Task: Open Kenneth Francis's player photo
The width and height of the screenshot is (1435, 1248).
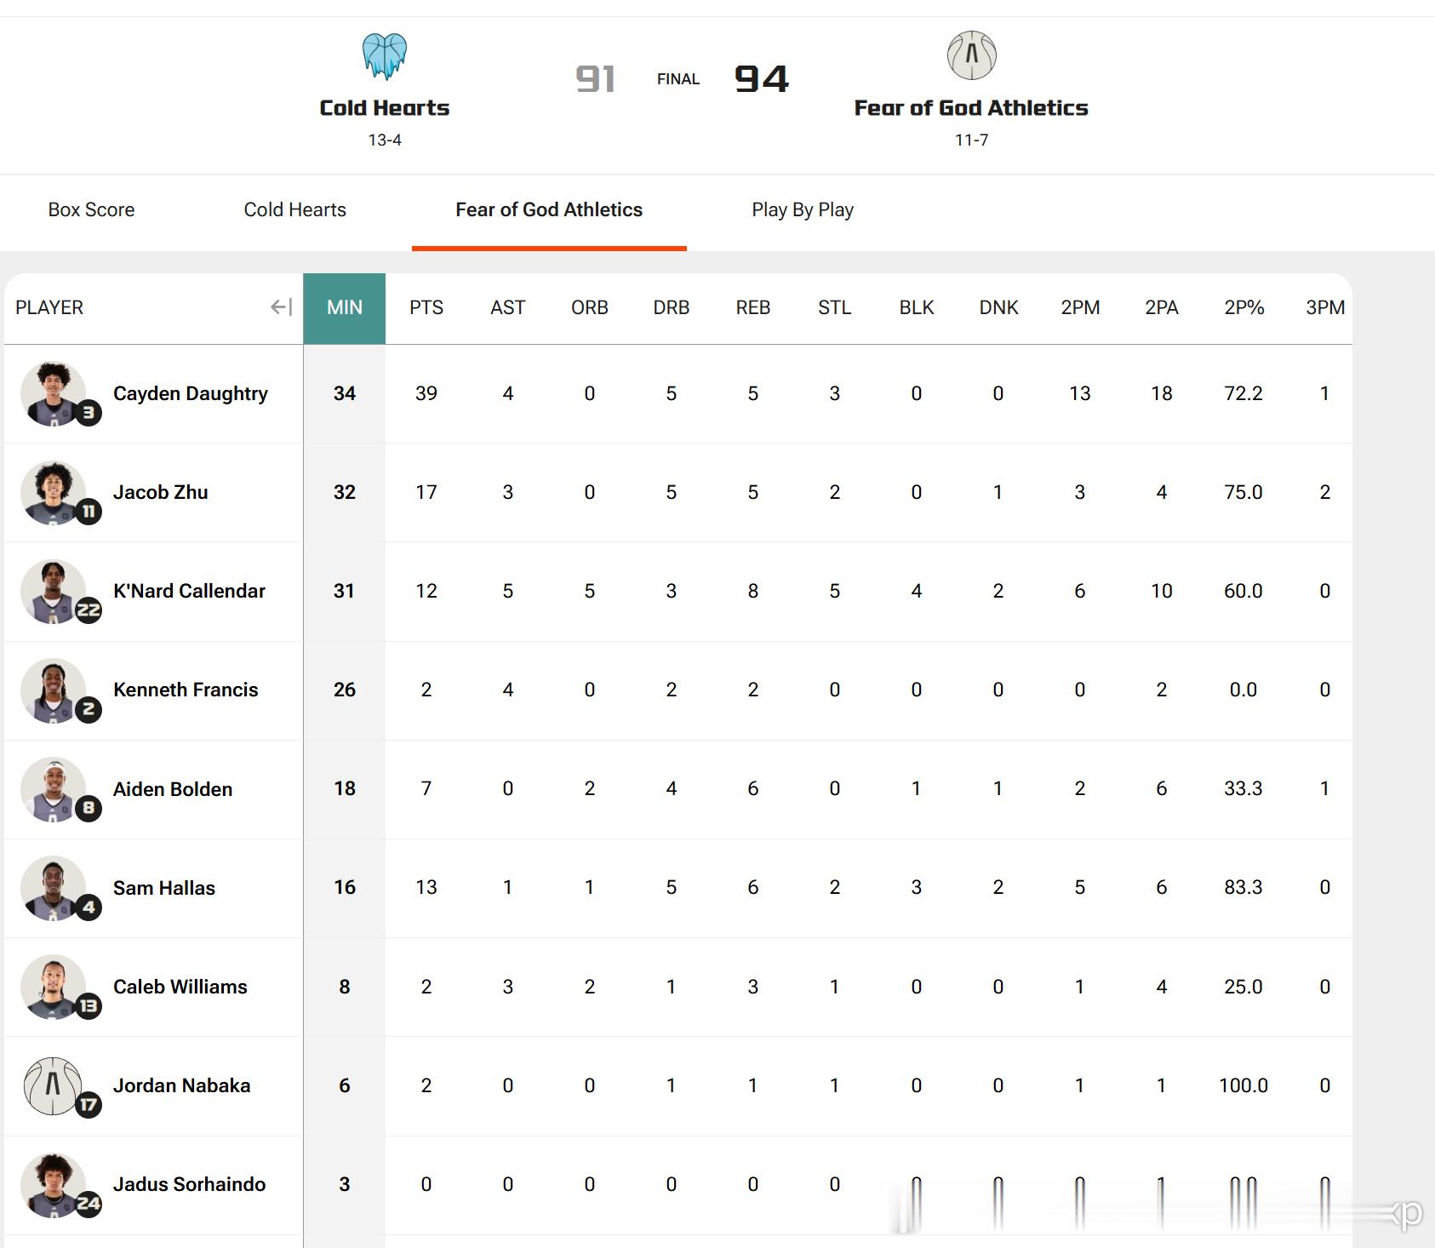Action: pyautogui.click(x=53, y=690)
